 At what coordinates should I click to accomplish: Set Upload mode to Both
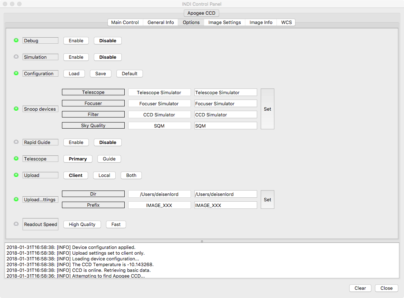point(131,176)
